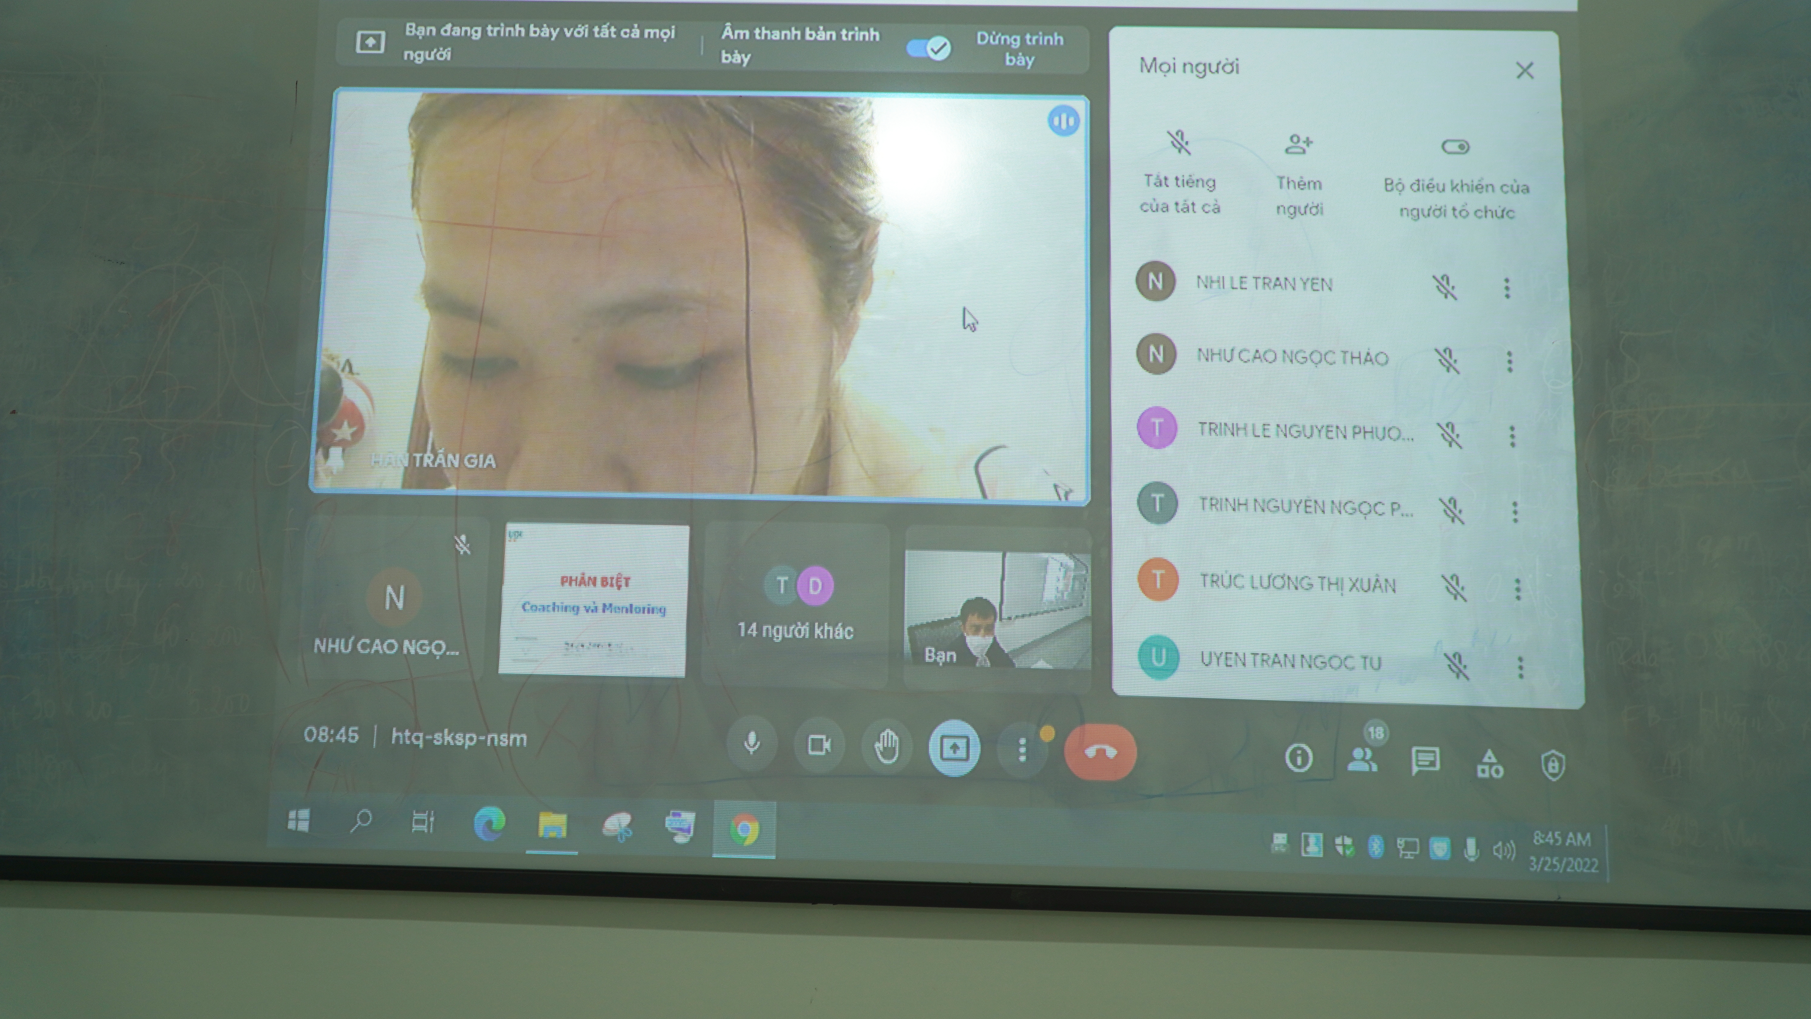1811x1019 pixels.
Task: Close the Mọi người panel
Action: pos(1524,70)
